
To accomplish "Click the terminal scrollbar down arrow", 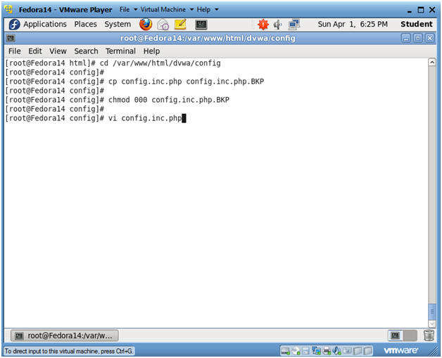I will [432, 324].
